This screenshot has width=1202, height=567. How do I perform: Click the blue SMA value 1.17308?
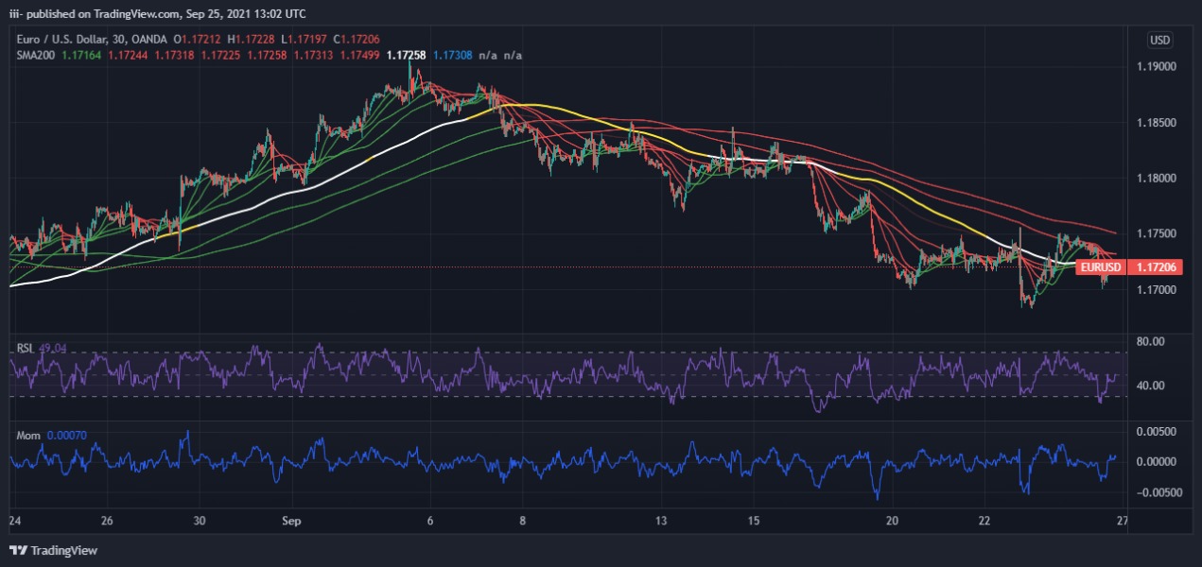pos(452,56)
